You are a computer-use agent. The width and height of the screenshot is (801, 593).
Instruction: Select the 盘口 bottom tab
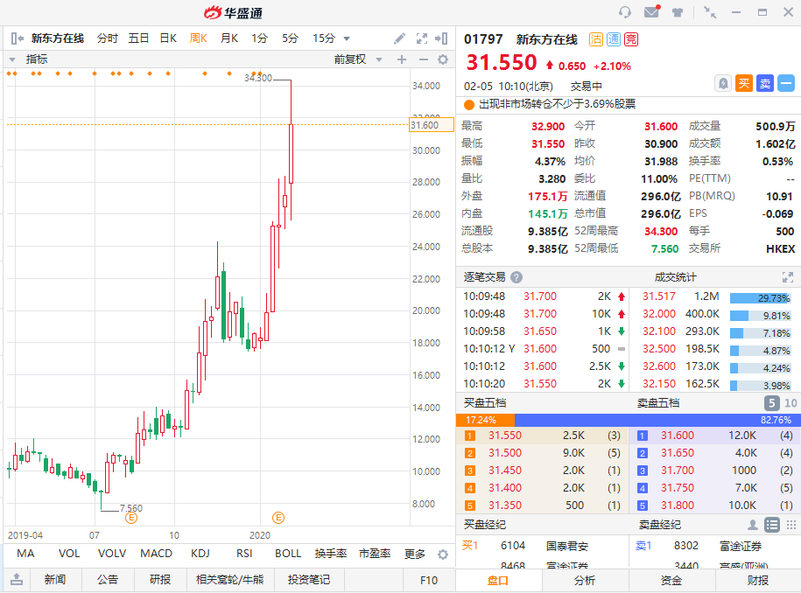497,581
